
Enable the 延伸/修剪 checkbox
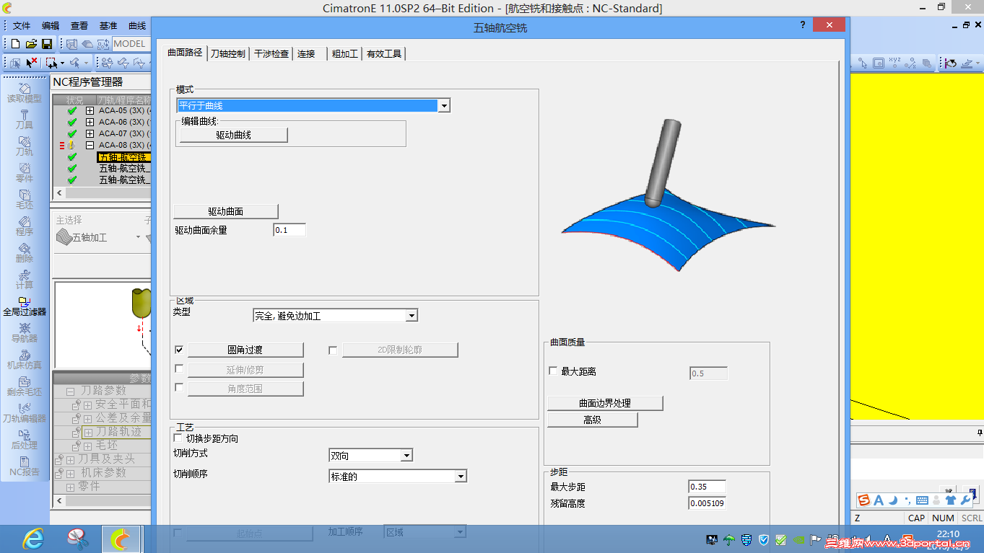(x=179, y=368)
